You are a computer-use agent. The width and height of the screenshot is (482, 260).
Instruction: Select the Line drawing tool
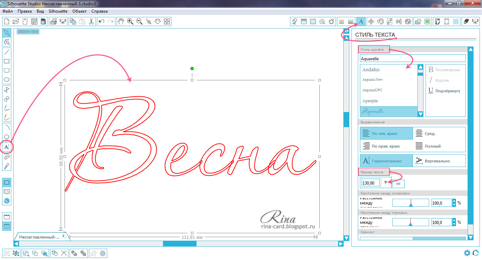(7, 52)
